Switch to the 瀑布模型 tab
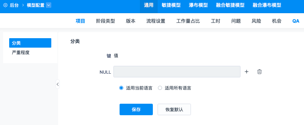304x125 pixels. (x=198, y=5)
